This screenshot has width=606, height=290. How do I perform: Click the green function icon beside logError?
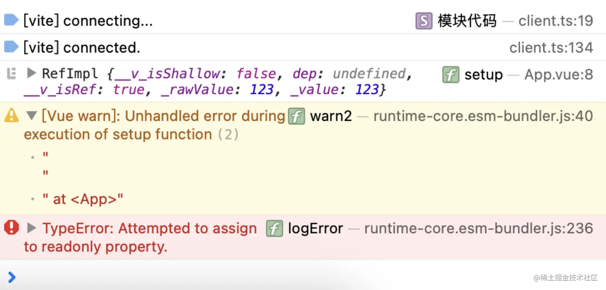click(x=275, y=229)
